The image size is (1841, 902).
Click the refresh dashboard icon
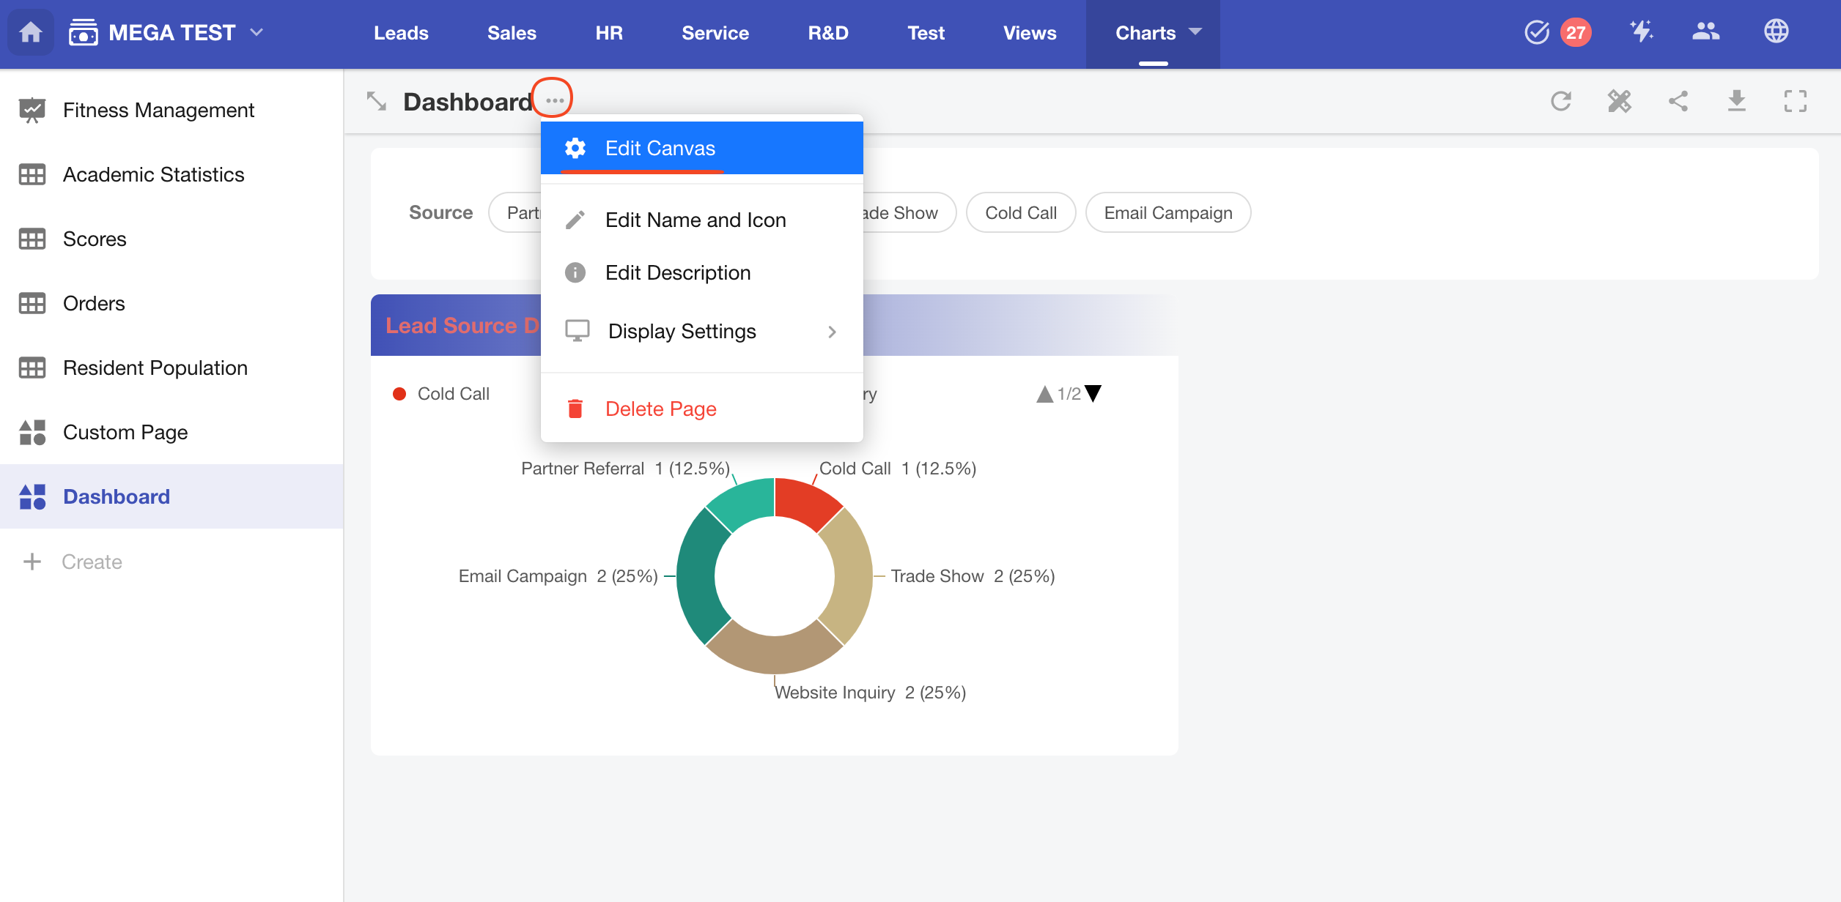pyautogui.click(x=1561, y=101)
